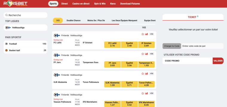Bet on FC Lahti at 2.16
The height and width of the screenshot is (107, 227).
(x=112, y=45)
